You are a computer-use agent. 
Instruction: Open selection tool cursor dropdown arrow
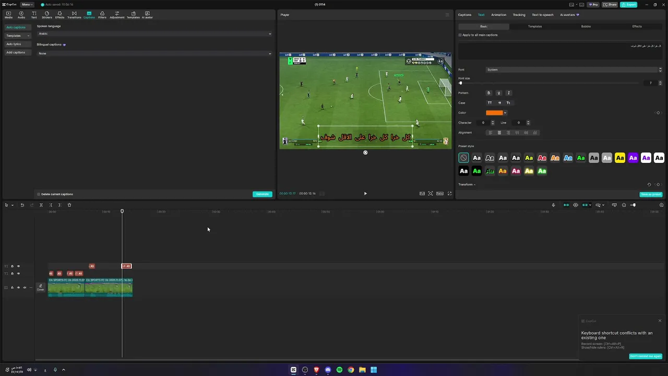[12, 205]
